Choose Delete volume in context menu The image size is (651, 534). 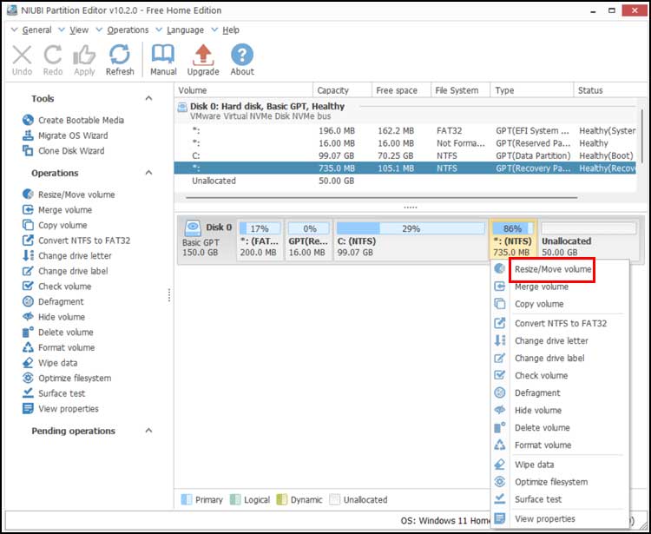pyautogui.click(x=560, y=428)
